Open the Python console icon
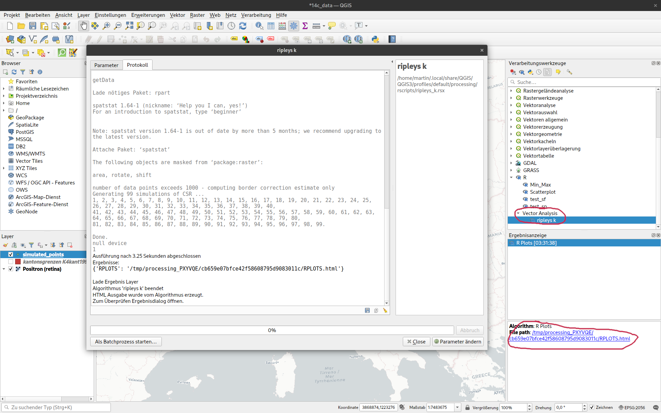 (x=375, y=39)
